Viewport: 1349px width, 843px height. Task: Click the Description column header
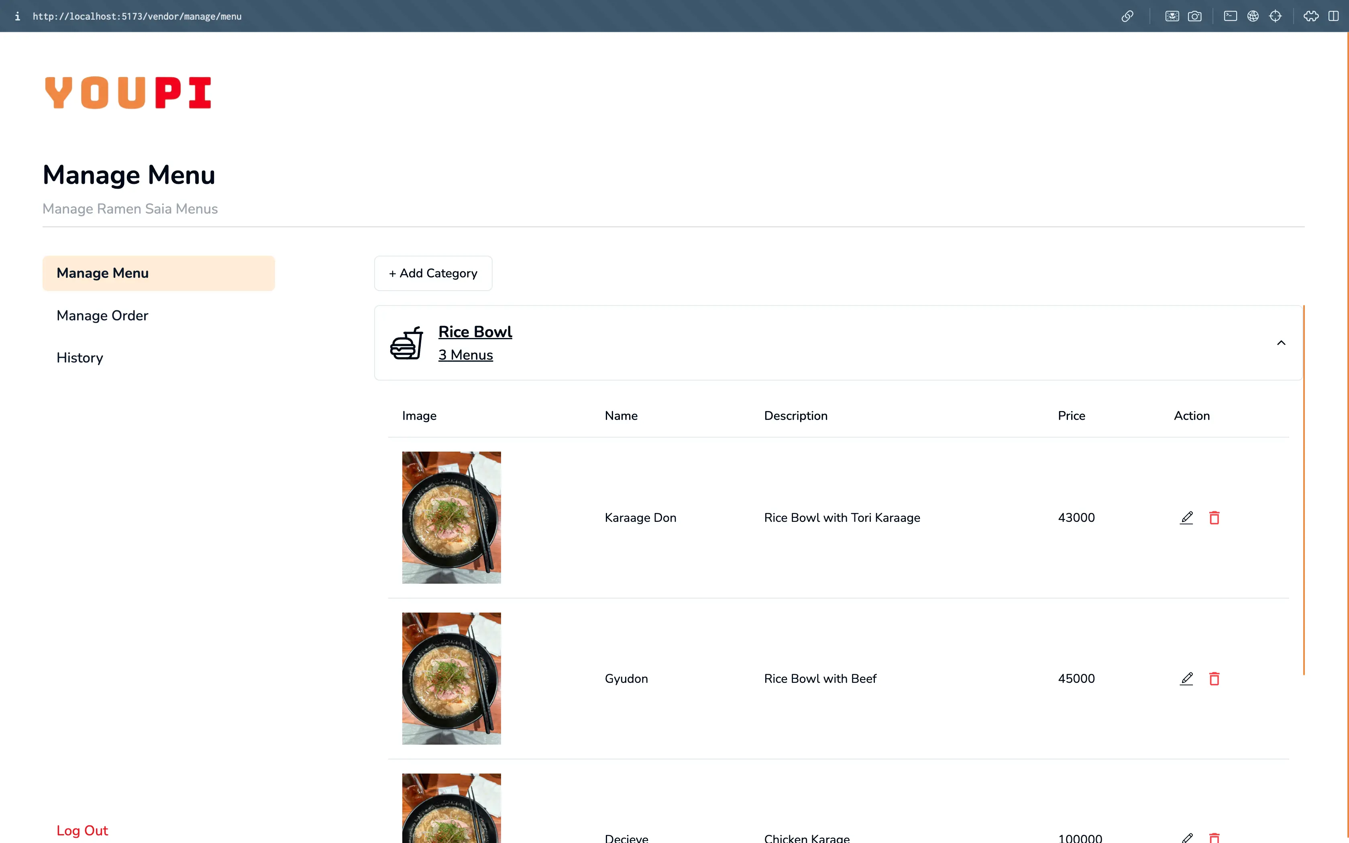[x=795, y=416]
